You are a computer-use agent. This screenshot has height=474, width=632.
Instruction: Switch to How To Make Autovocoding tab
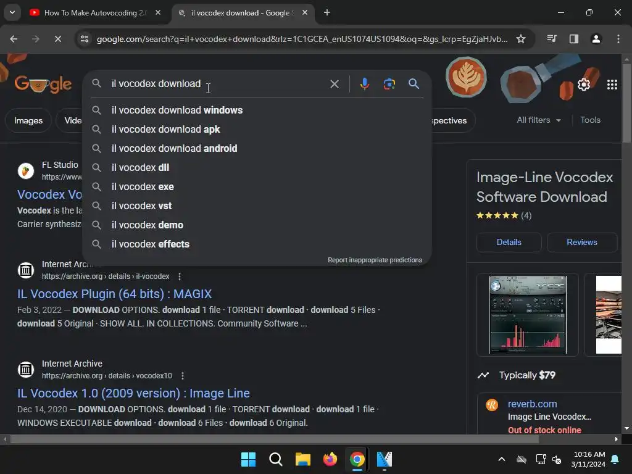tap(96, 13)
